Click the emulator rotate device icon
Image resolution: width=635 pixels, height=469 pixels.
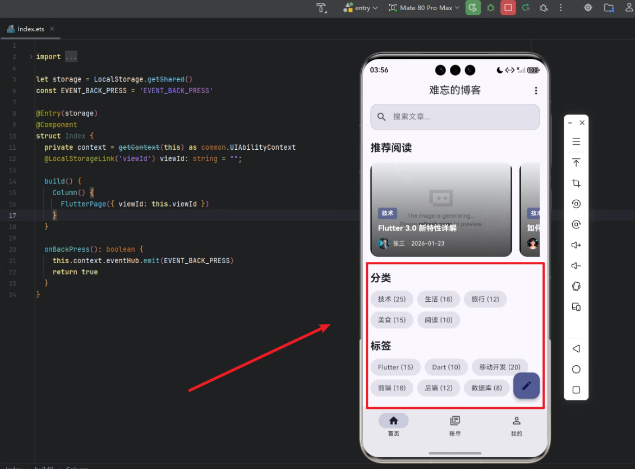576,286
